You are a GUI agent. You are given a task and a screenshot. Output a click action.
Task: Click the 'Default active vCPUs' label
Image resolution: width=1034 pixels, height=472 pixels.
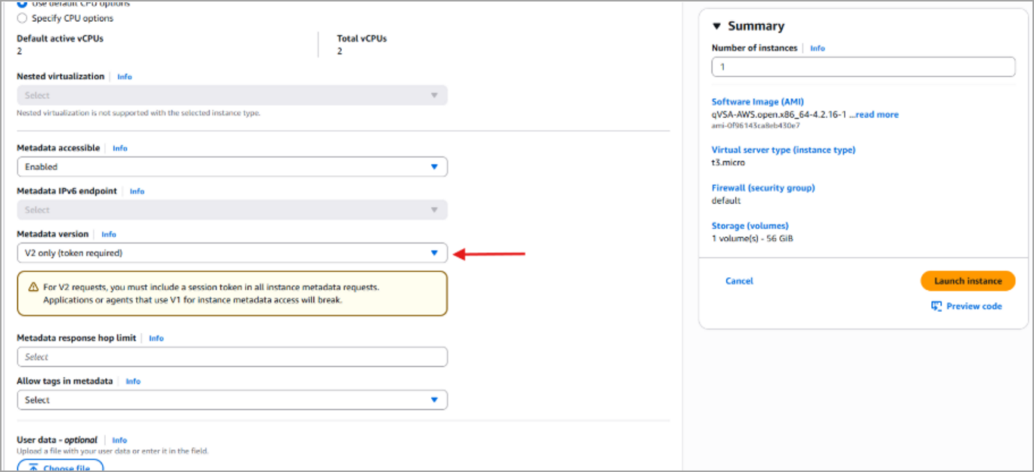point(60,39)
